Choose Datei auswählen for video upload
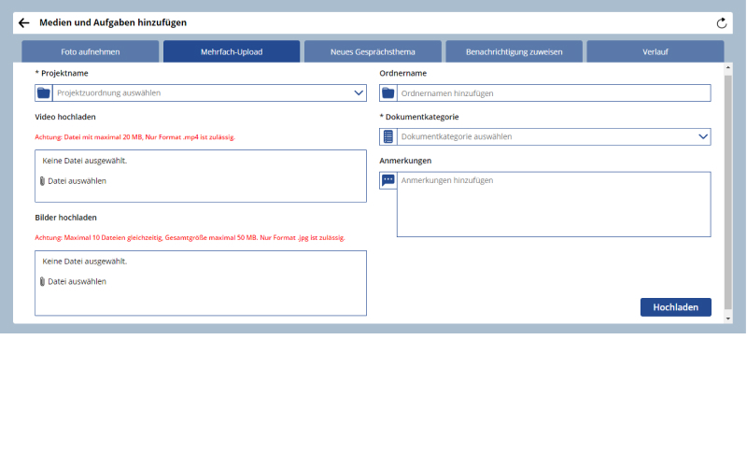 click(77, 181)
